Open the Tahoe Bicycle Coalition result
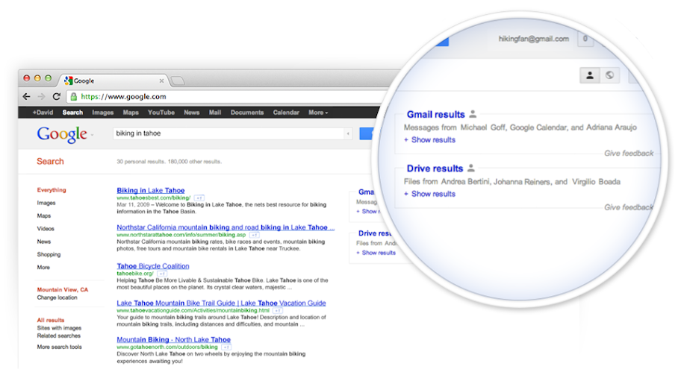 pos(153,266)
